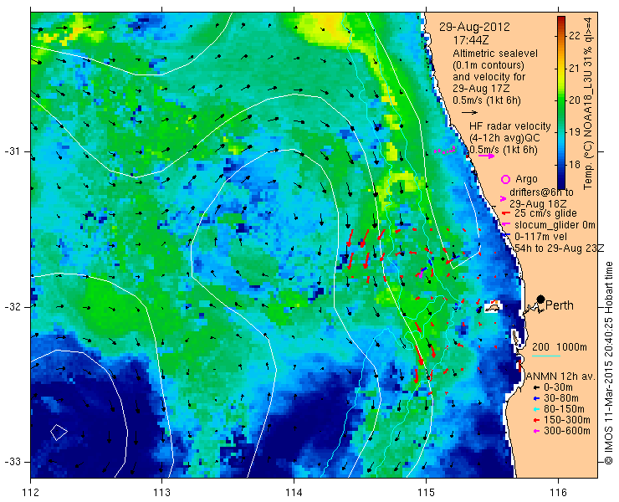Click the black Perth city dot
The width and height of the screenshot is (619, 502).
coord(540,299)
